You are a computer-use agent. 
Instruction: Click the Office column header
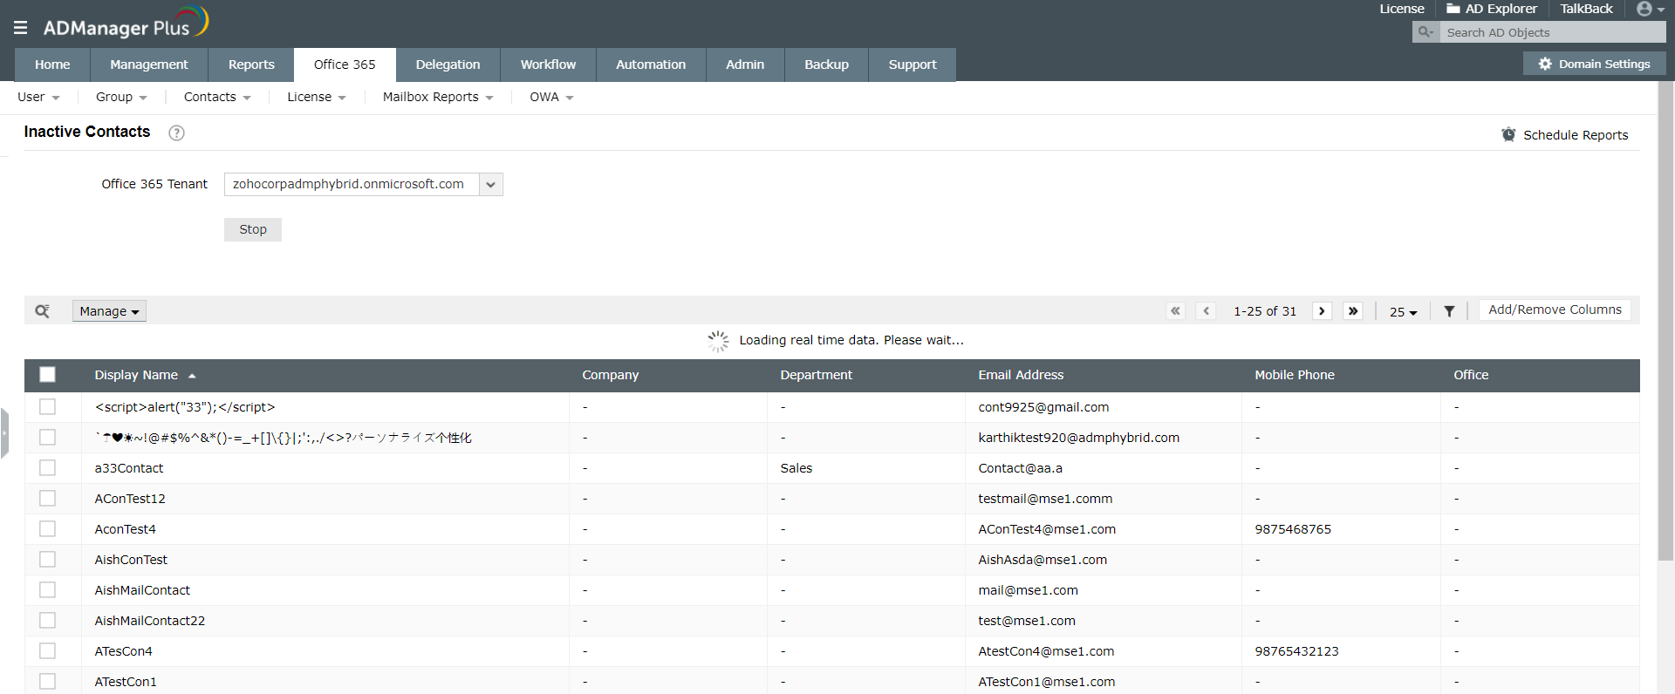coord(1471,375)
